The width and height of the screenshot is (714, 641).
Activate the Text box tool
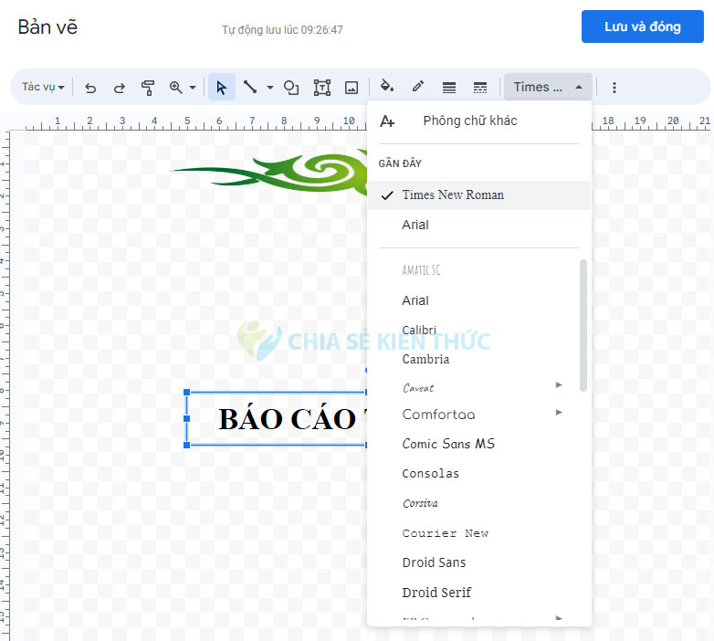[x=322, y=88]
